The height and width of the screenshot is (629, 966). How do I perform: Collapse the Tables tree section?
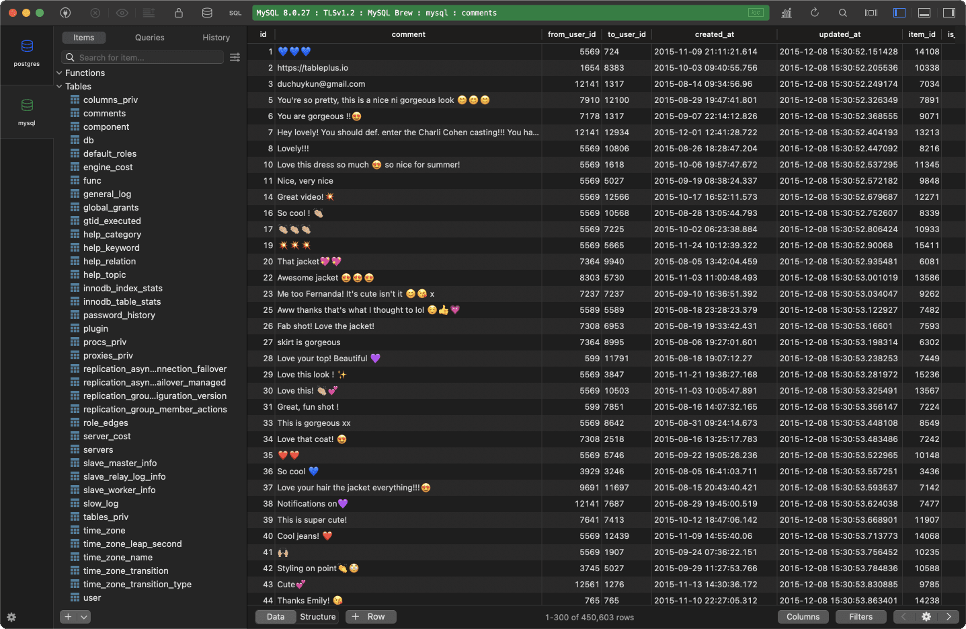pos(60,86)
